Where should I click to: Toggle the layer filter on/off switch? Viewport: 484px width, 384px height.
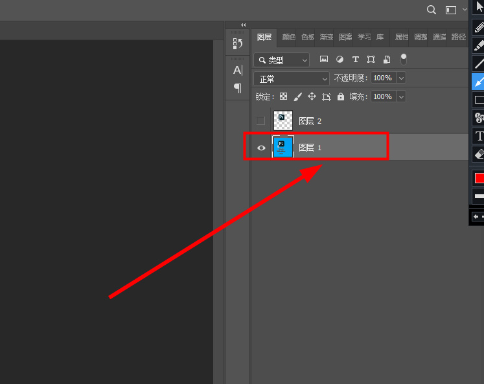click(404, 59)
